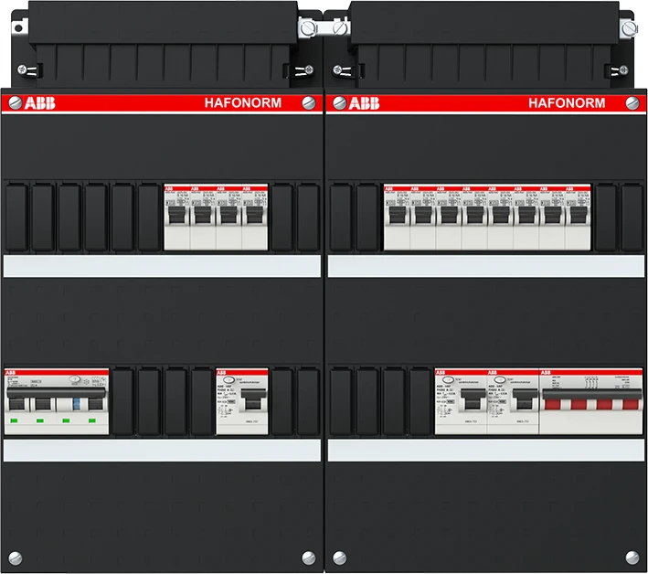Click the white label strip under the right panel's lower row

point(486,450)
